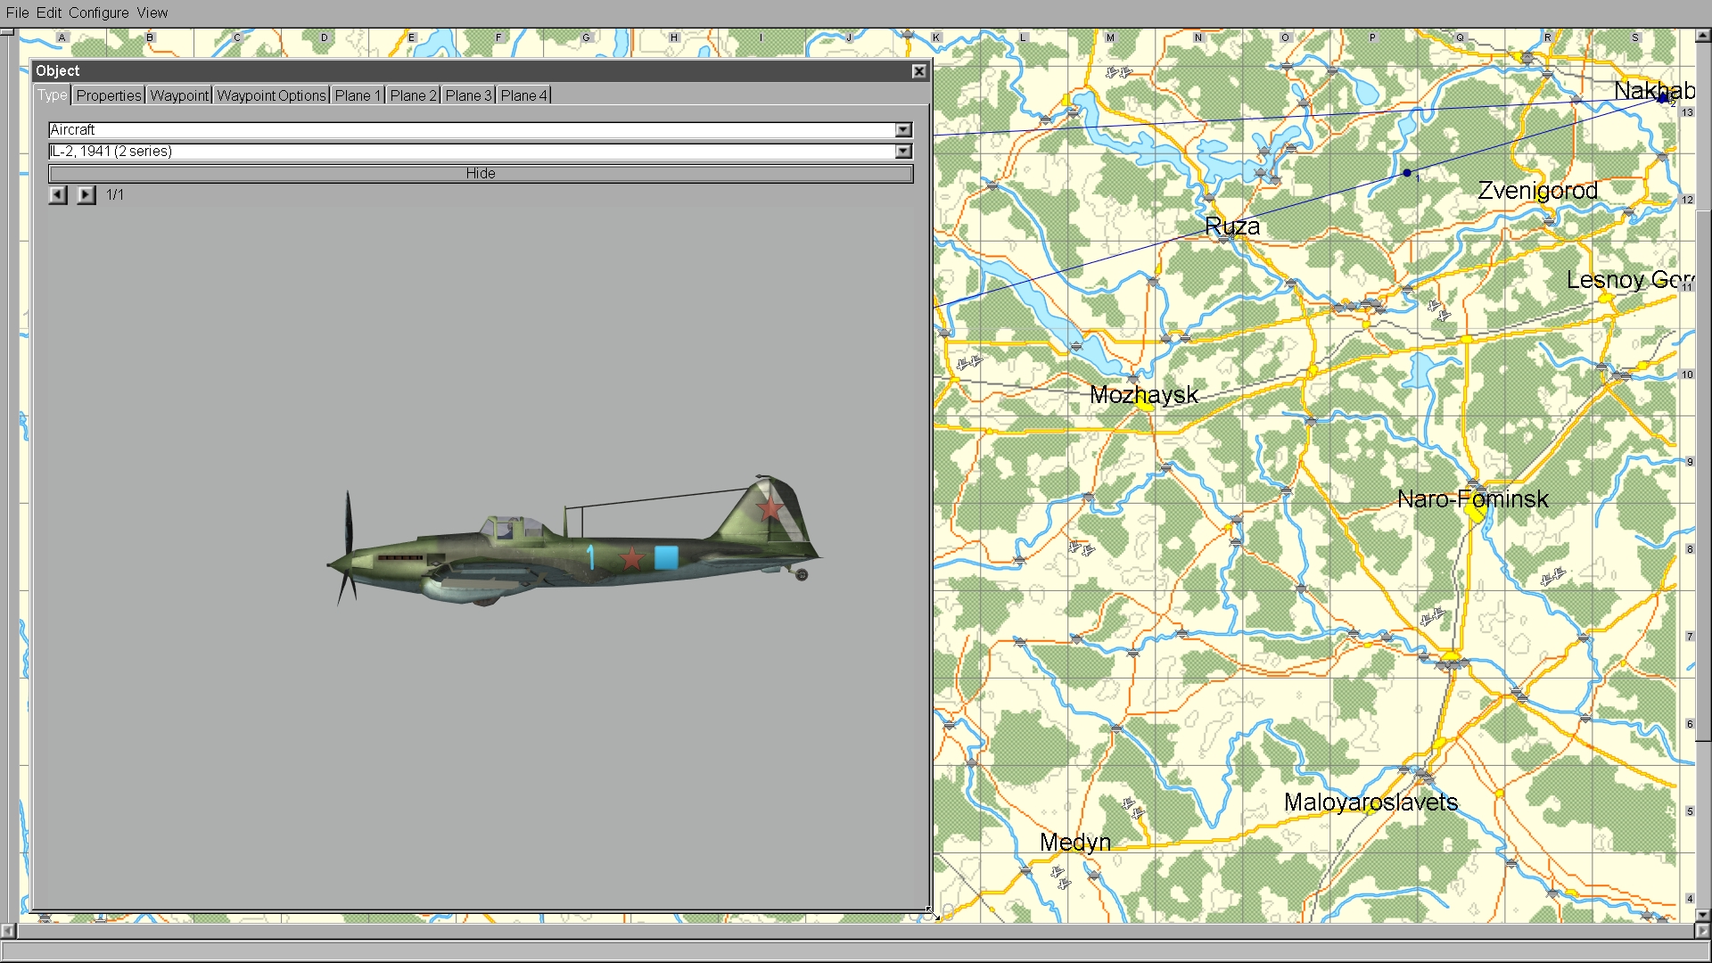Viewport: 1712px width, 963px height.
Task: Click map vertical scrollbar down arrow
Action: [x=1702, y=915]
